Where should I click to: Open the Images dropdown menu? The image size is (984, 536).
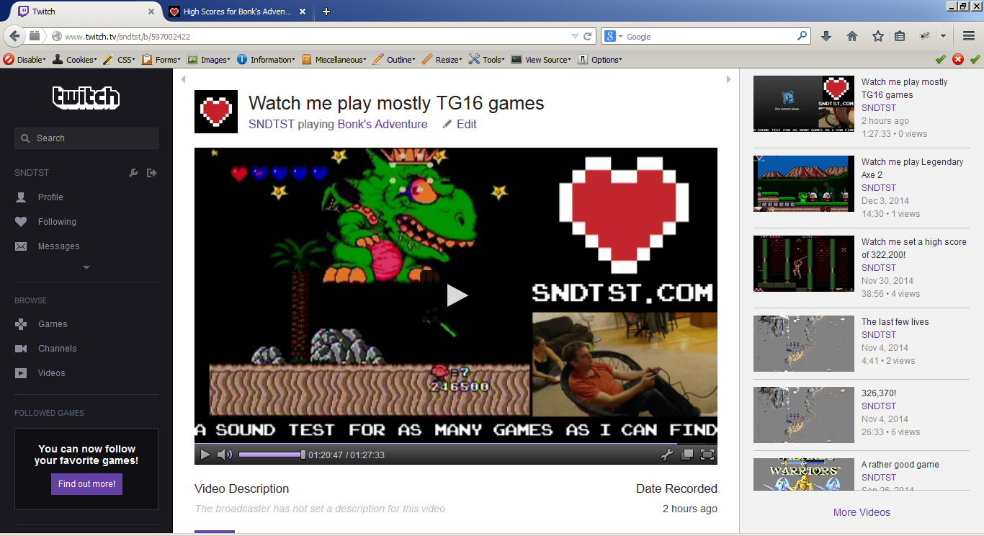tap(209, 60)
